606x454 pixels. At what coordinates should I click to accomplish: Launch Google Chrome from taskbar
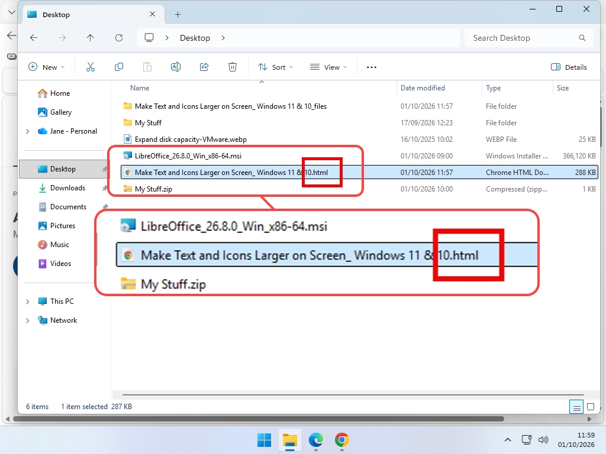coord(341,440)
